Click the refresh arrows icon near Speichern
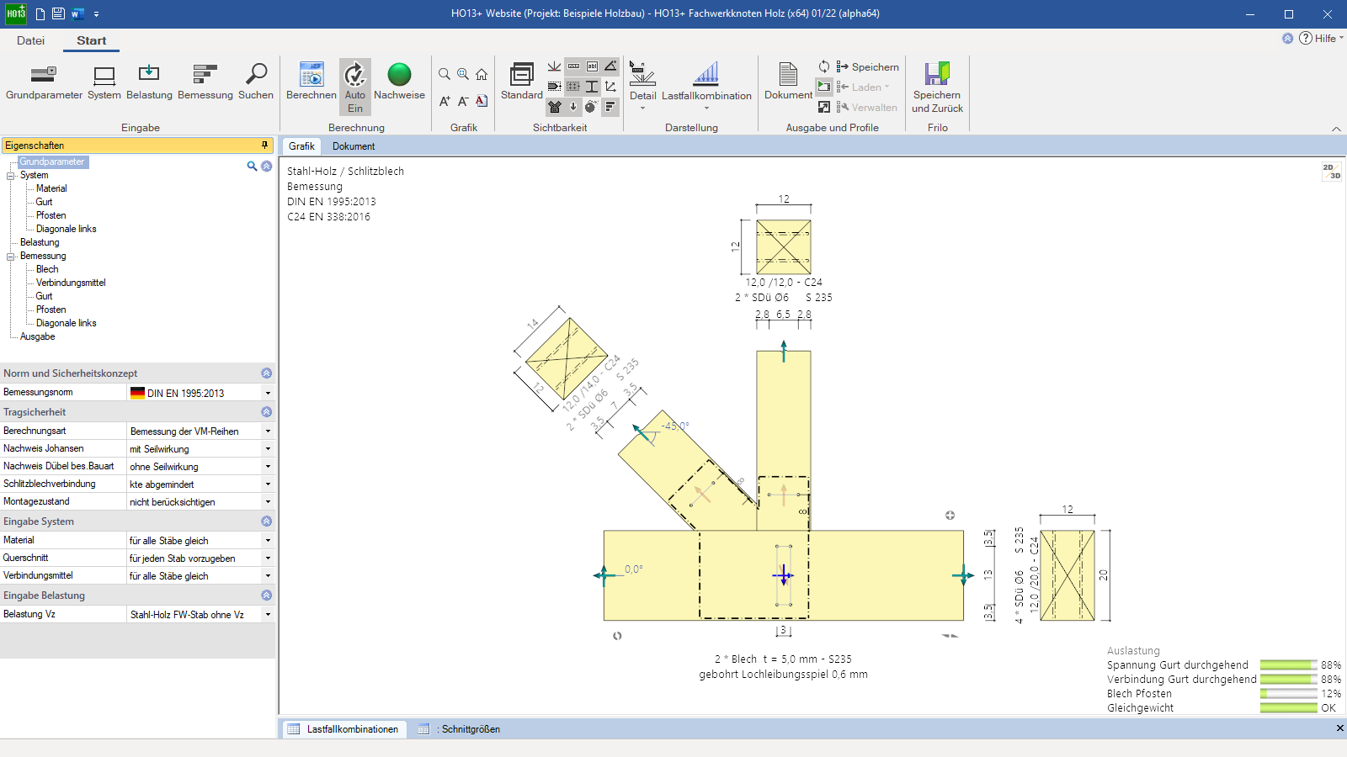This screenshot has width=1347, height=757. (x=824, y=66)
